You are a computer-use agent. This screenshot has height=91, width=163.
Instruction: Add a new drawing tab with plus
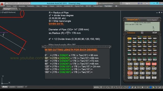[x=19, y=9]
